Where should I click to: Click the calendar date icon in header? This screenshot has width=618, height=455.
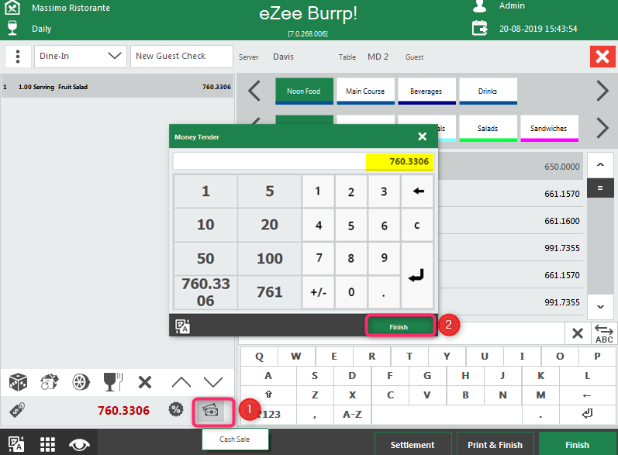(480, 29)
